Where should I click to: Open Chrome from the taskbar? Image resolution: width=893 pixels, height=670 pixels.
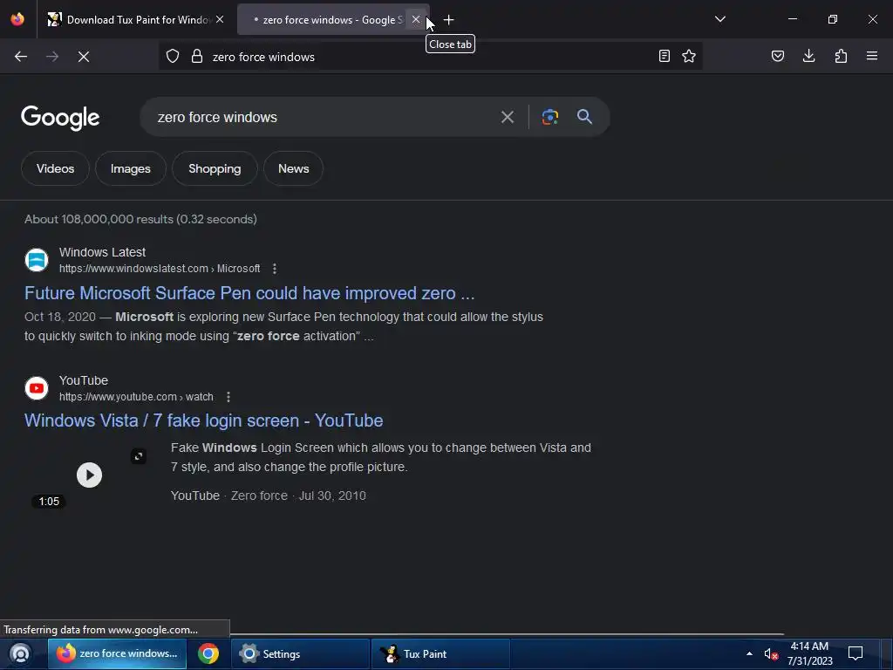click(x=208, y=653)
